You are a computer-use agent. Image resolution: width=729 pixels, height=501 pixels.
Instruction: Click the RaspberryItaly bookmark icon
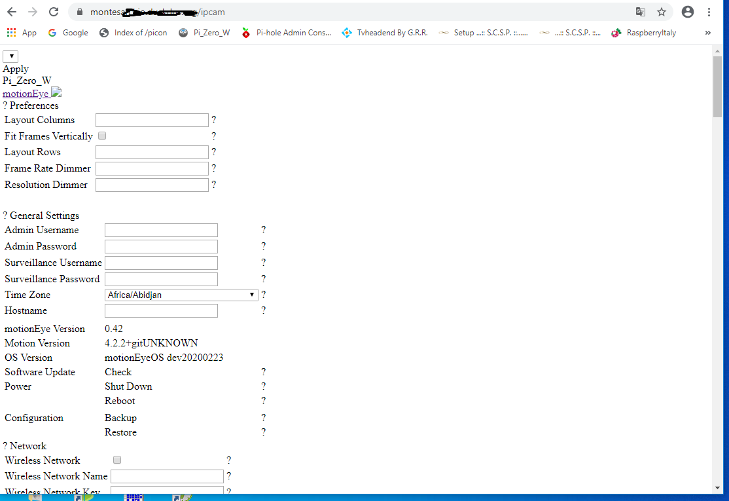coord(615,32)
